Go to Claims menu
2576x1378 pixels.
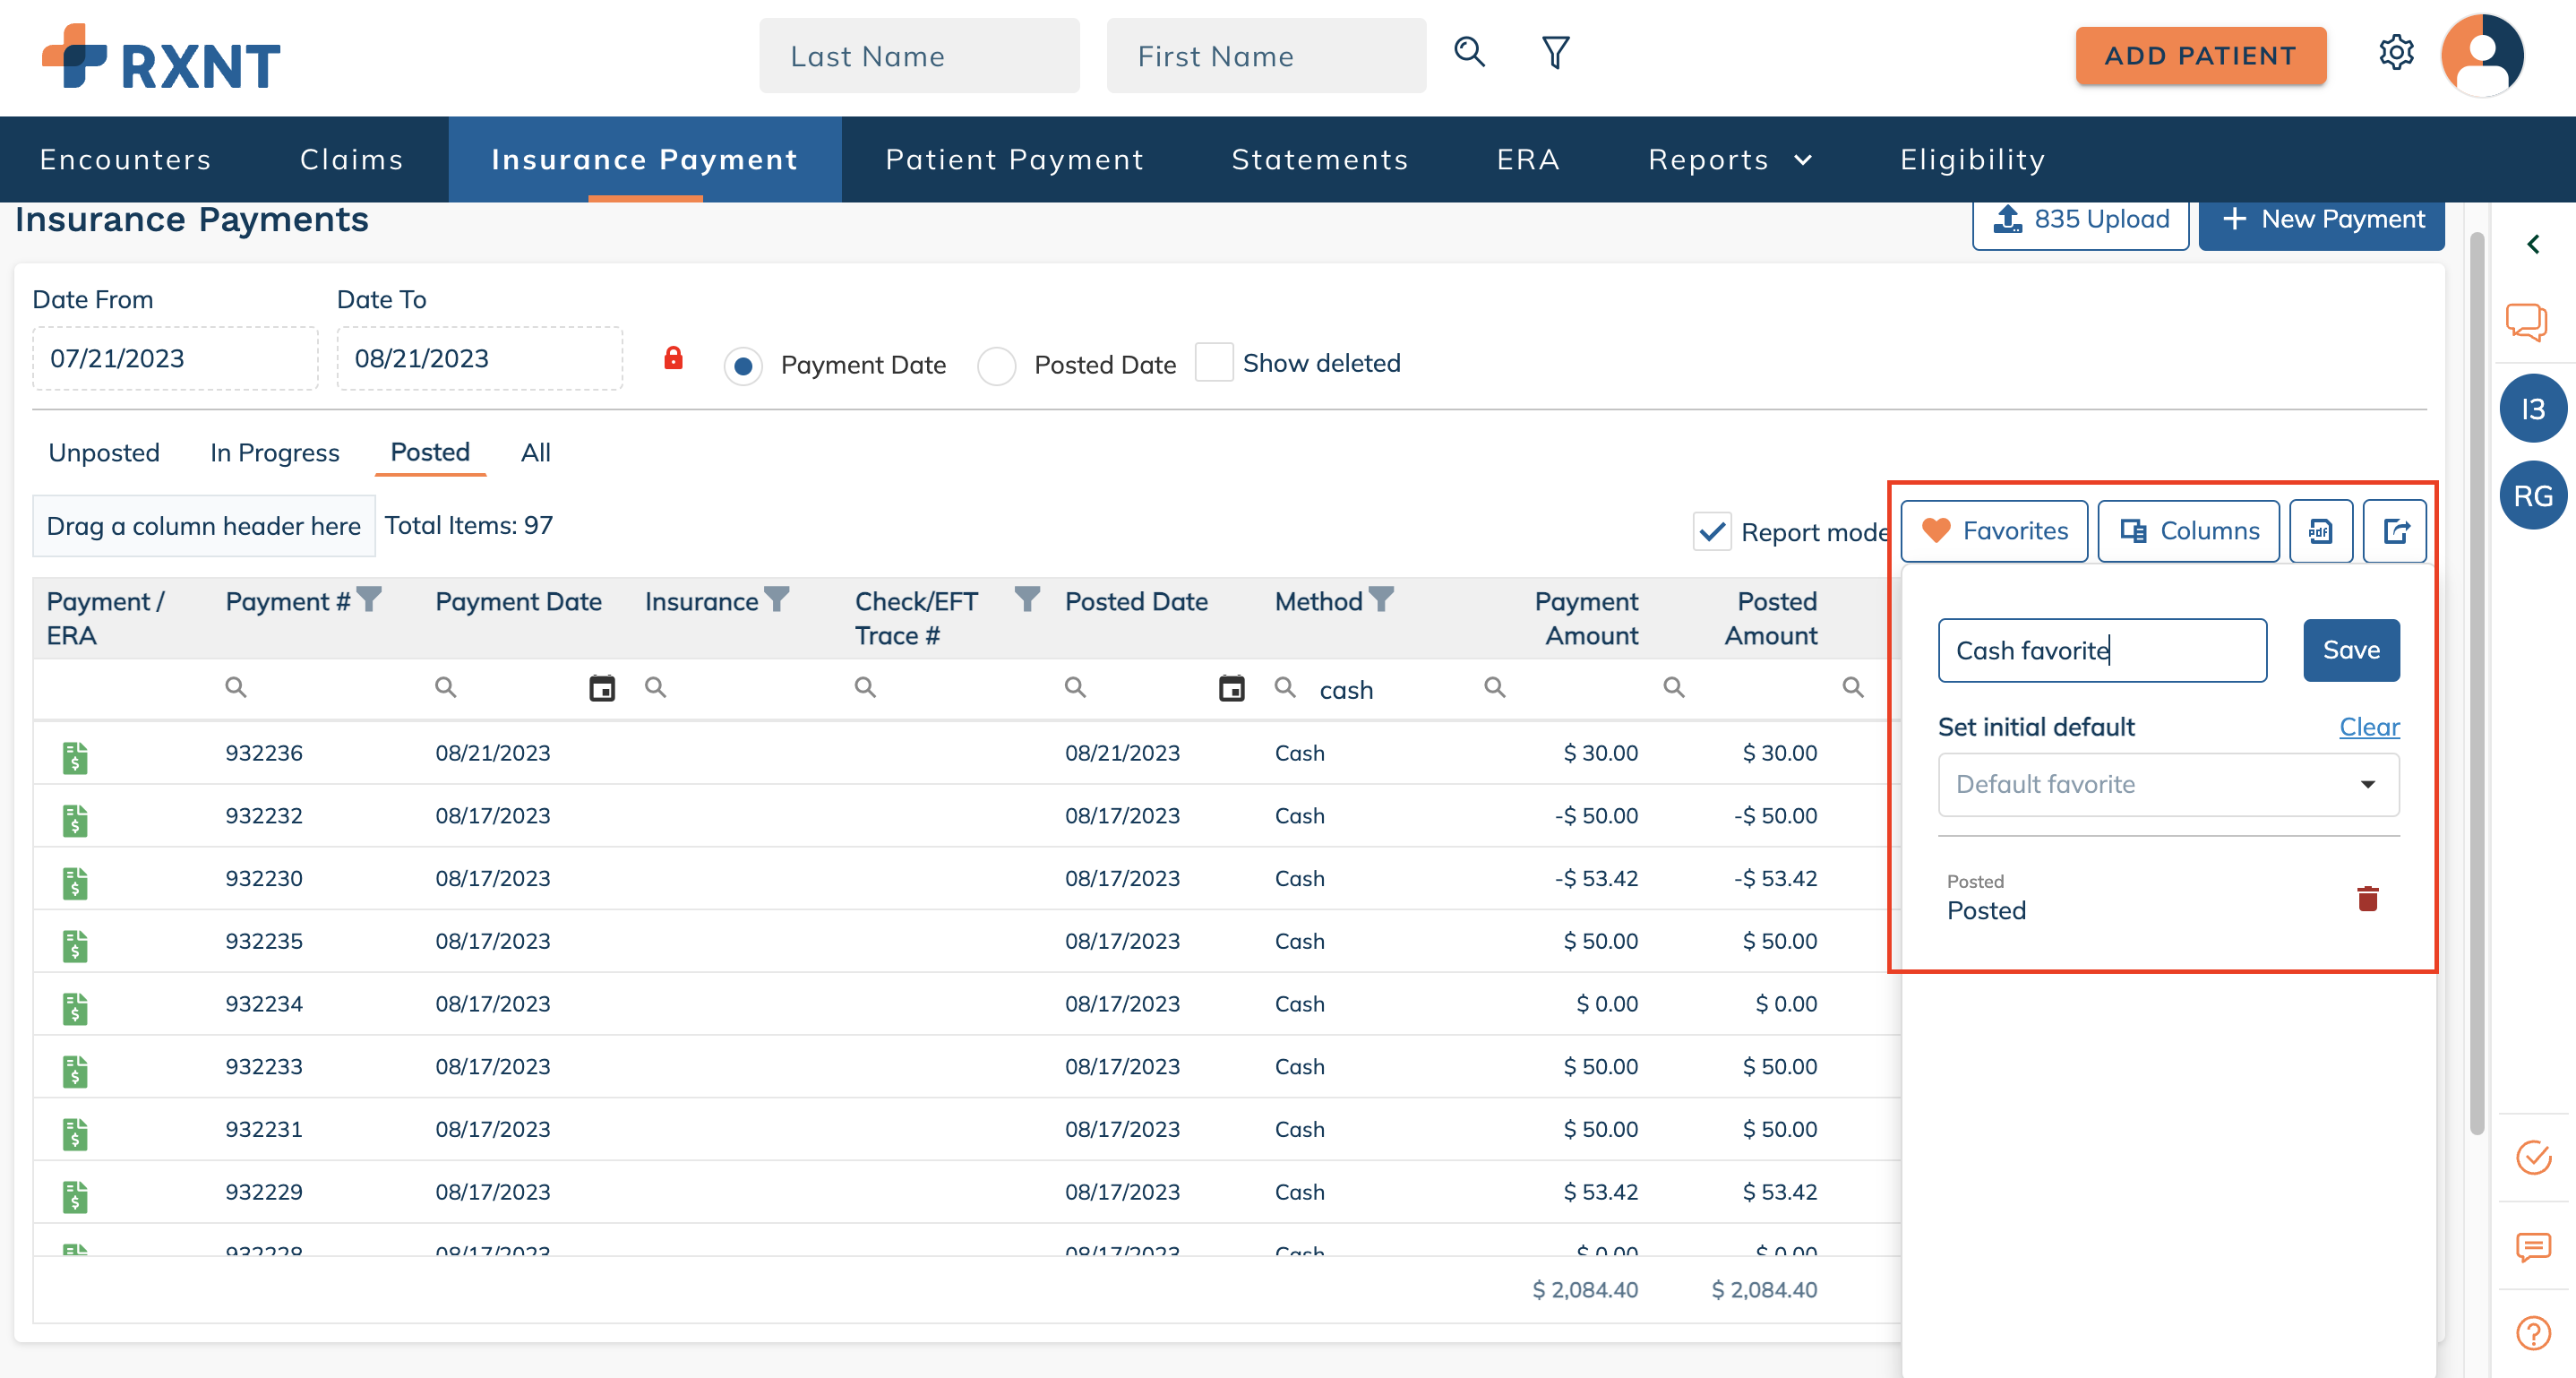(351, 159)
